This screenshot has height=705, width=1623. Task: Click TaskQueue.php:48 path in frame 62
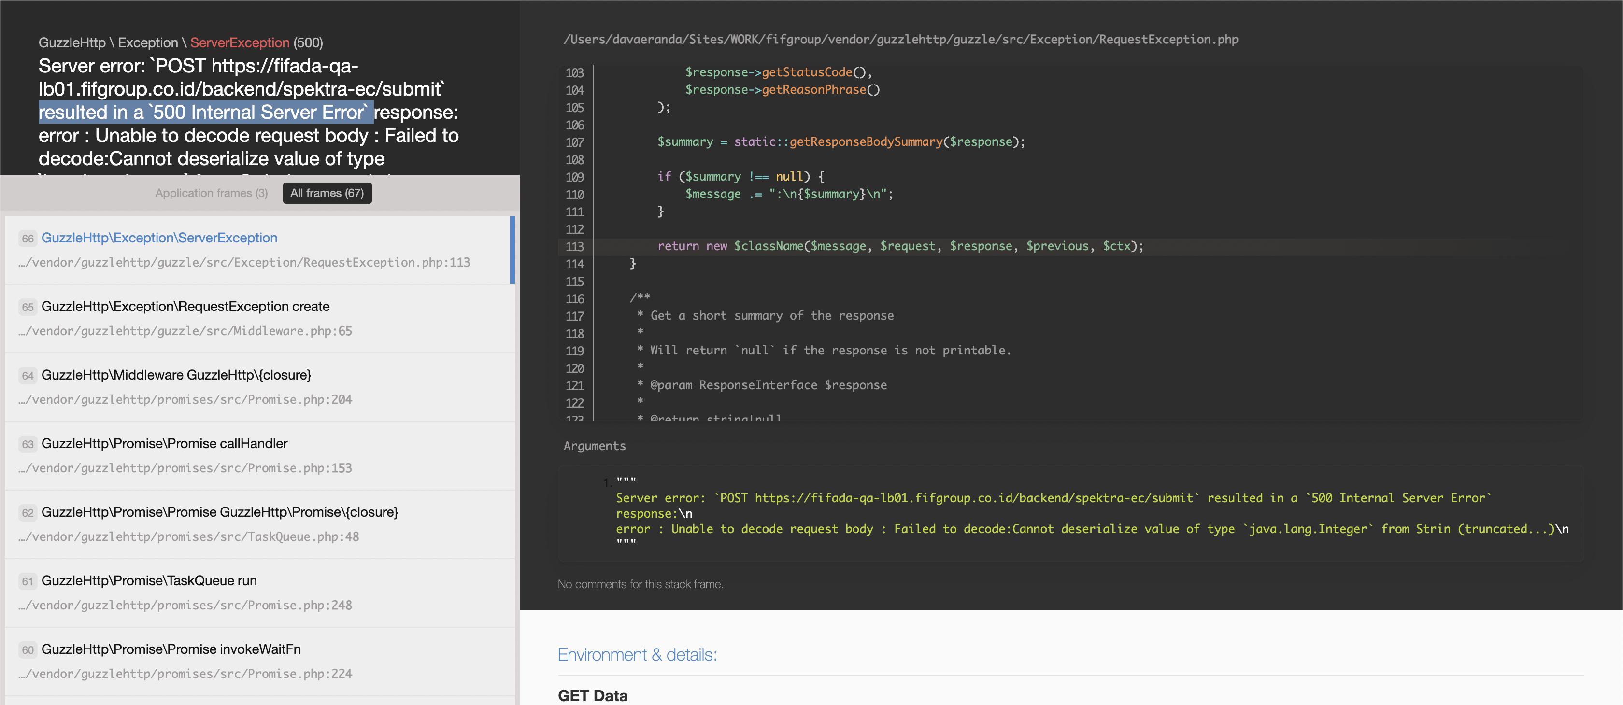point(188,537)
